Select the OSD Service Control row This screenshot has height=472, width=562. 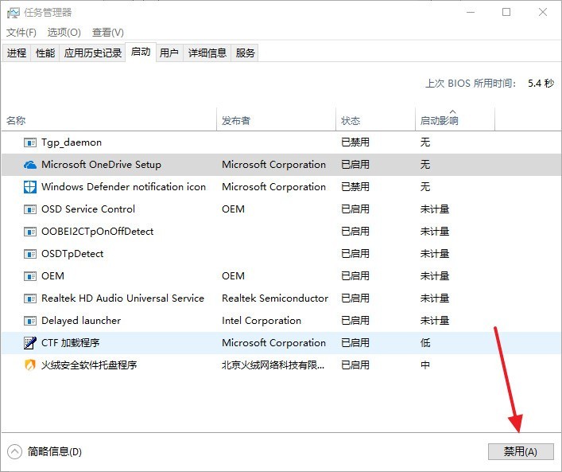tap(281, 209)
